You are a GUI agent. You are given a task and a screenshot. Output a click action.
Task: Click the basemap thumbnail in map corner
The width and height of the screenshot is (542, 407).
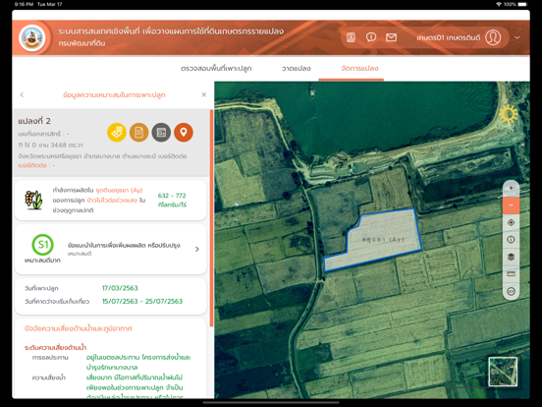[503, 372]
